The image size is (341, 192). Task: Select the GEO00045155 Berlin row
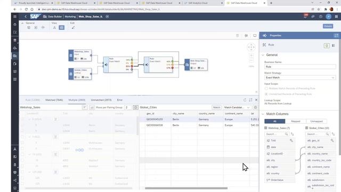(199, 119)
